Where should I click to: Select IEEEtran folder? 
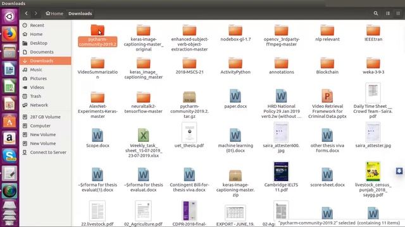coord(373,33)
